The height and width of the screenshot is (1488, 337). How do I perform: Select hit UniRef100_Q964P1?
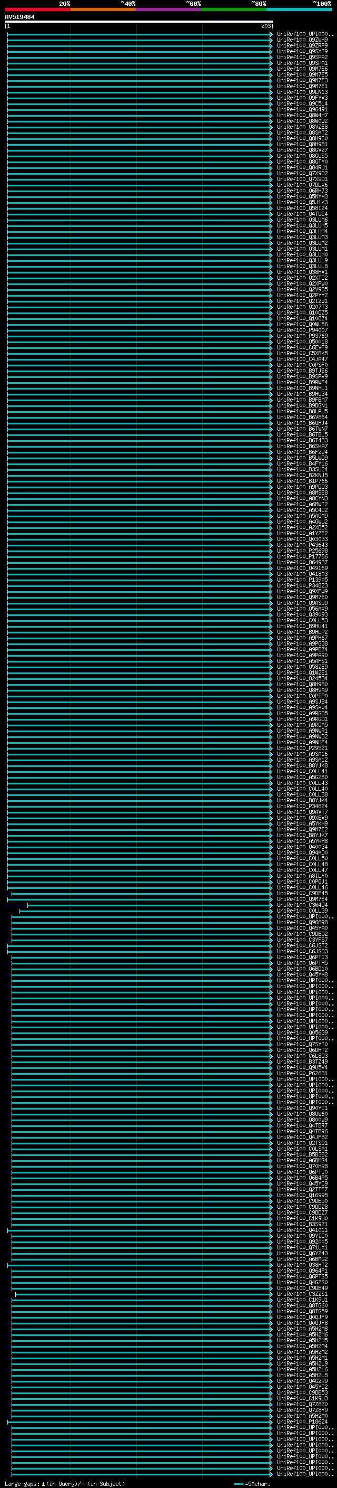point(302,1271)
